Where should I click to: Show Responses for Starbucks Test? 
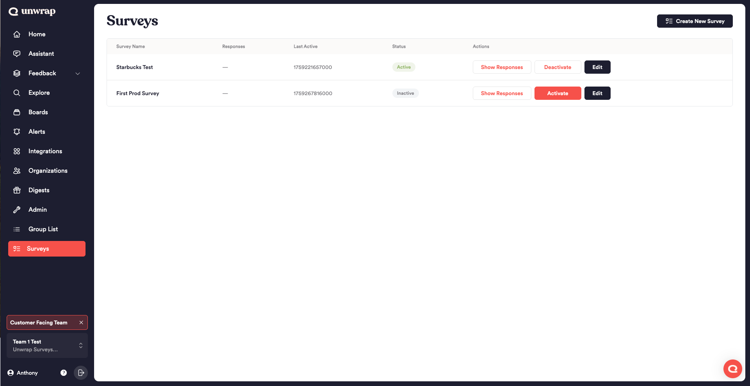(x=502, y=67)
